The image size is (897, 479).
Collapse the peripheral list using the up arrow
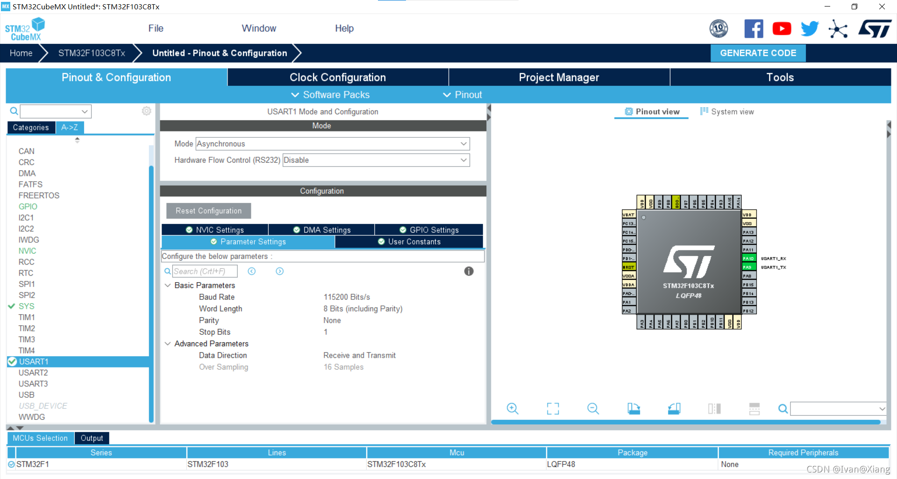[x=77, y=138]
